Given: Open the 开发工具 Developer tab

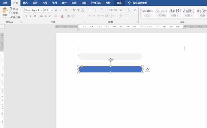Looking at the screenshot, I should point(96,3).
